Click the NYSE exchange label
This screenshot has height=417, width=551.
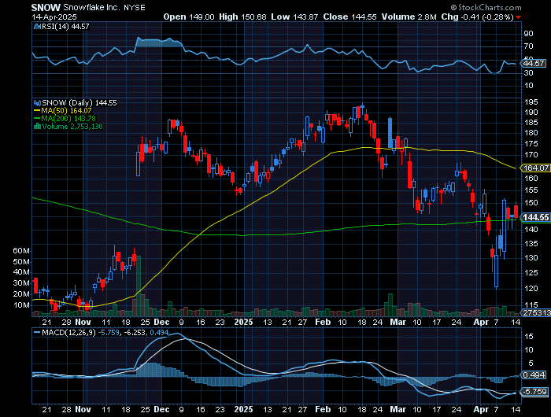coord(135,8)
